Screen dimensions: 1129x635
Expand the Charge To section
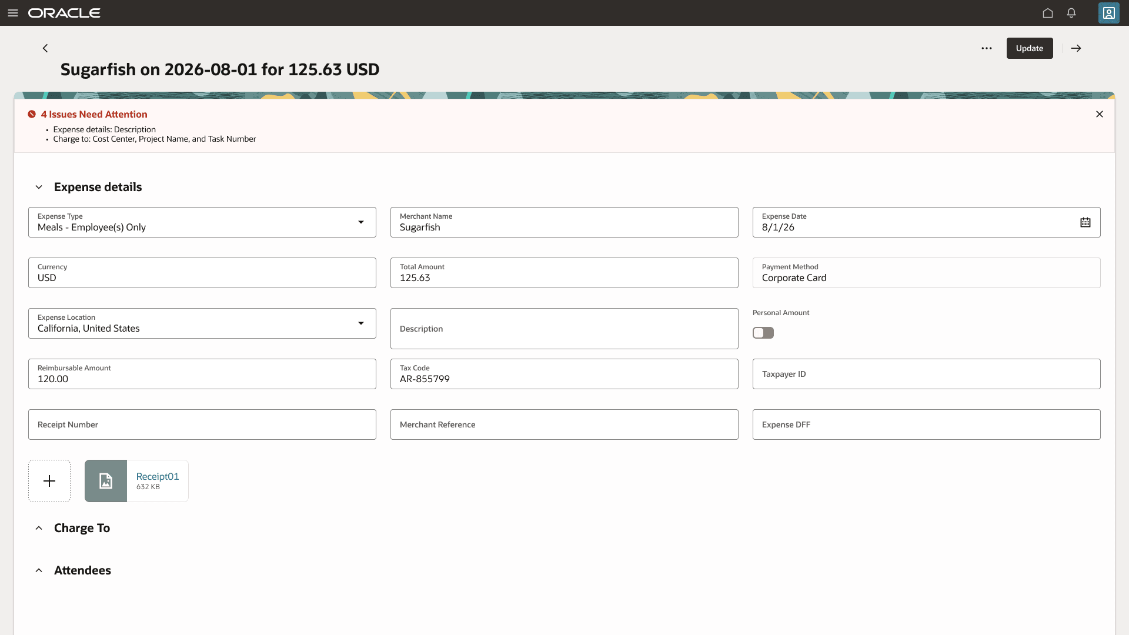click(x=39, y=528)
